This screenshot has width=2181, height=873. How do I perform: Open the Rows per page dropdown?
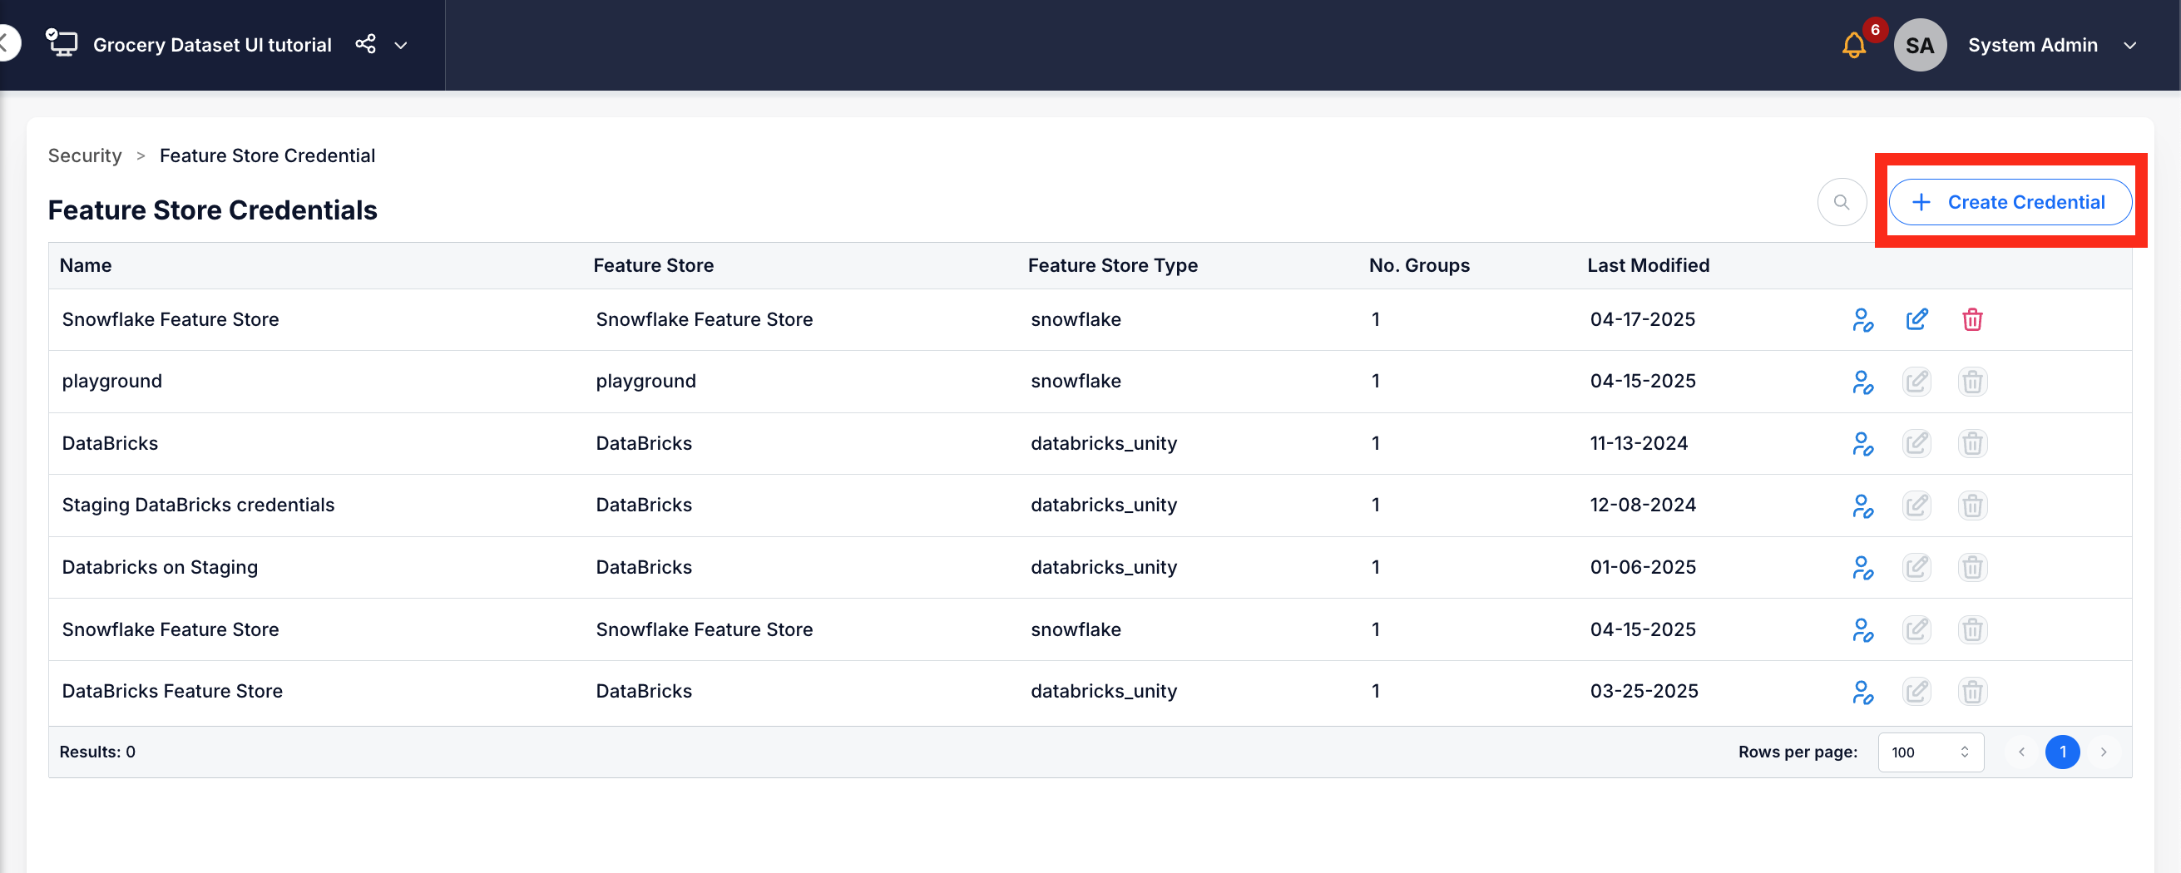point(1930,752)
